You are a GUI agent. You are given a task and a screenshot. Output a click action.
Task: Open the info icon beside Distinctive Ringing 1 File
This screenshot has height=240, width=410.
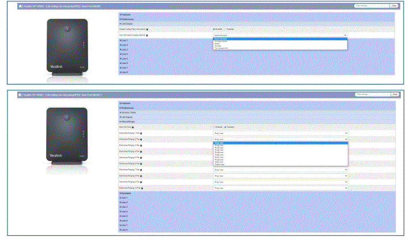141,134
